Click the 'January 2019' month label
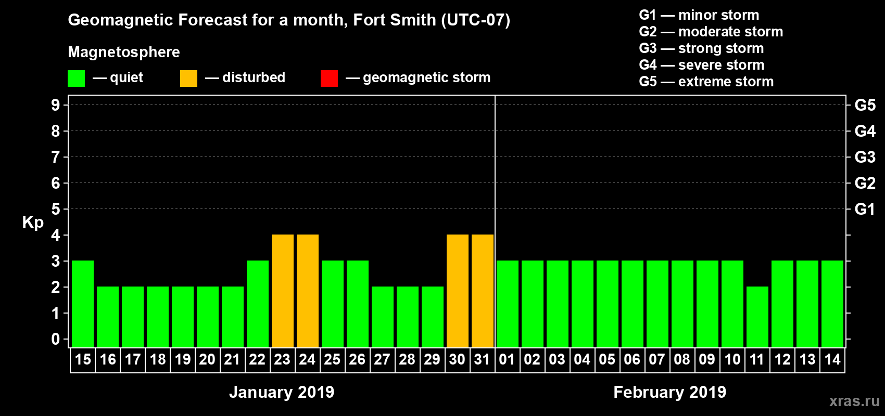 [x=282, y=392]
